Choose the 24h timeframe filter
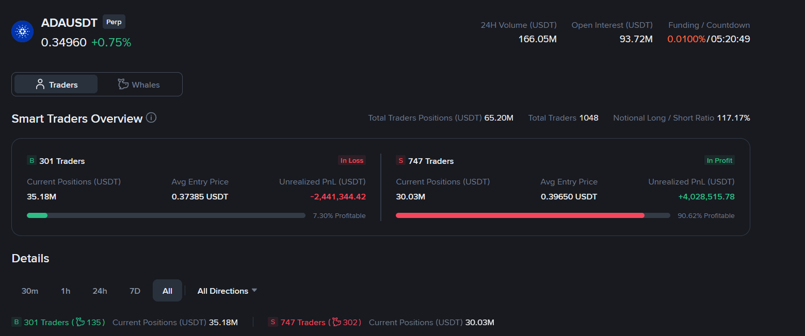 [100, 291]
